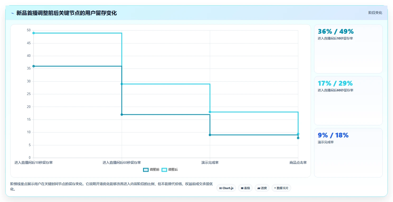Select the 调整后 data point at 29

(x=122, y=84)
